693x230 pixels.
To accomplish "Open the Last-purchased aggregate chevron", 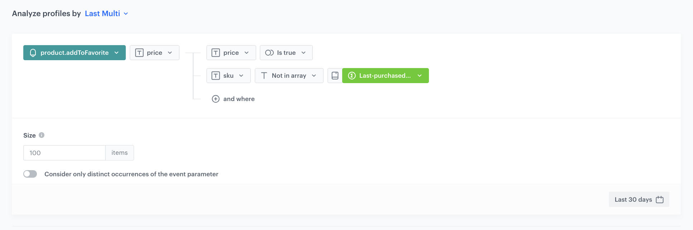I will coord(420,76).
